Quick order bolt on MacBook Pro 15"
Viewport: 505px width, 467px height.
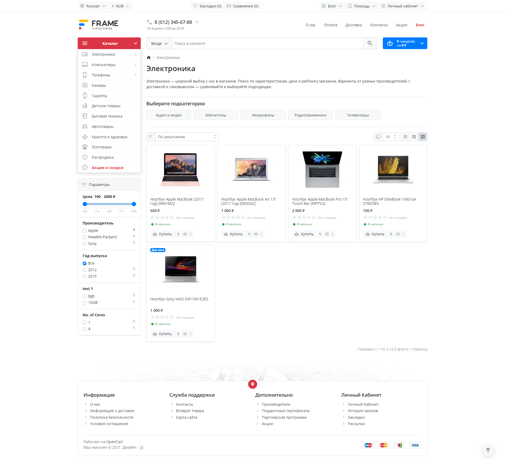tap(320, 234)
